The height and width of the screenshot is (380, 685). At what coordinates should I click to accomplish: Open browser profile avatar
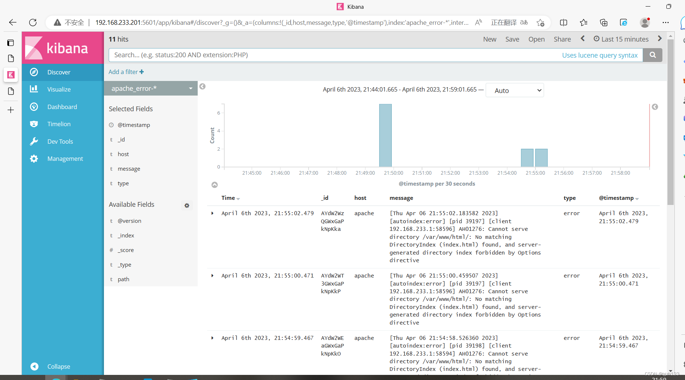tap(645, 23)
